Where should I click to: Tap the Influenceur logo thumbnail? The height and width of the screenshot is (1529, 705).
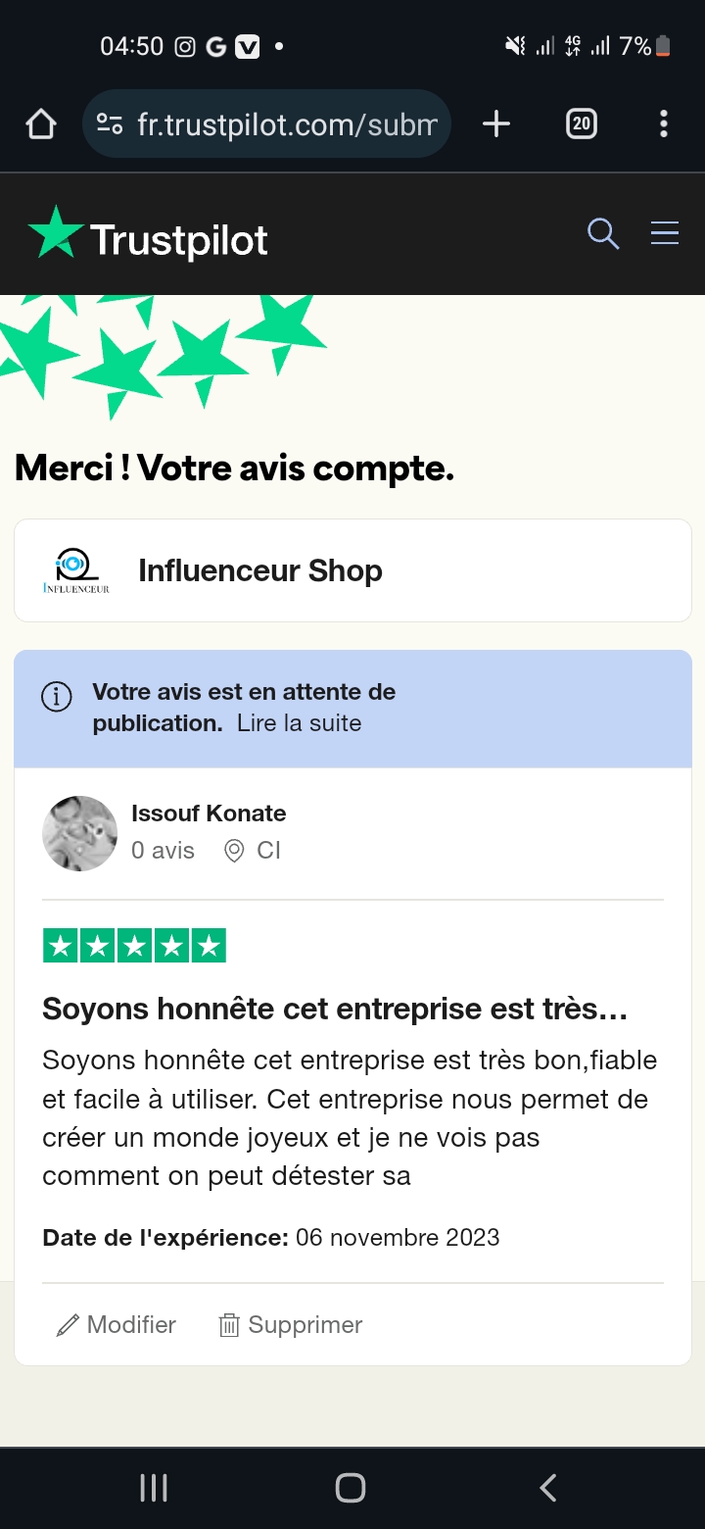pos(76,570)
